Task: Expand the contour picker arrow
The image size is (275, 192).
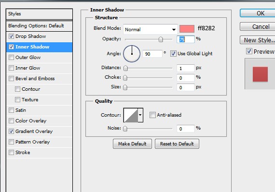Action: point(140,115)
